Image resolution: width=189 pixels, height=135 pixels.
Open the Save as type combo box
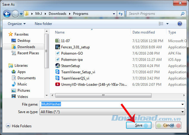pyautogui.click(x=112, y=112)
